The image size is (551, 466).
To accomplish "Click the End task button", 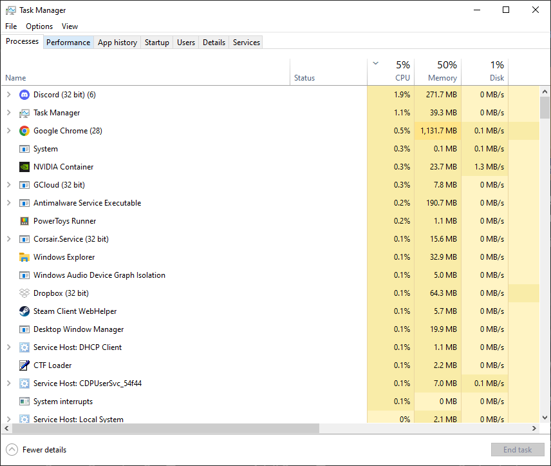I will 518,450.
